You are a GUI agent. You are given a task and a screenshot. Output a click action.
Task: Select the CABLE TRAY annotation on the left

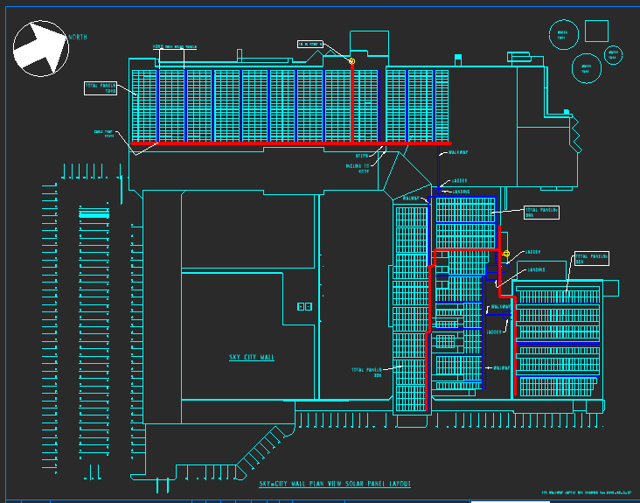104,134
